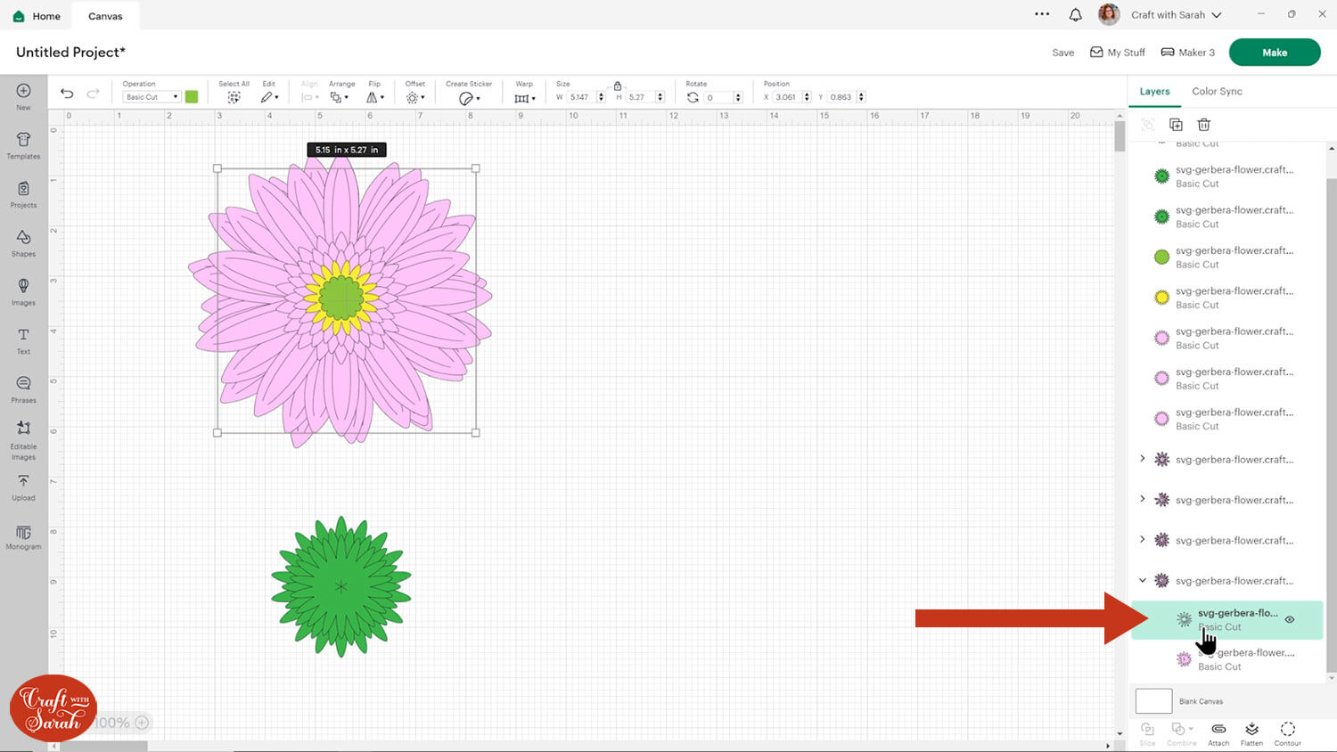Switch to the Home tab
Screen dimensions: 1337x752
tap(37, 16)
